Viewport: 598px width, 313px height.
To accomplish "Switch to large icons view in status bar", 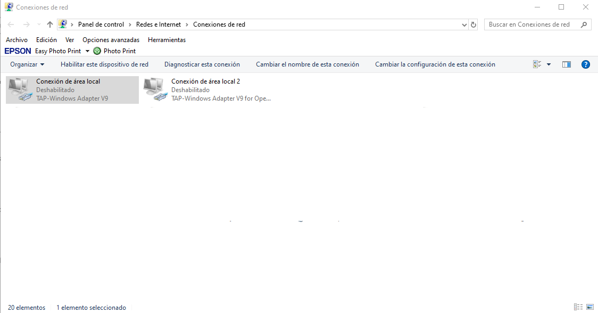I will [589, 307].
